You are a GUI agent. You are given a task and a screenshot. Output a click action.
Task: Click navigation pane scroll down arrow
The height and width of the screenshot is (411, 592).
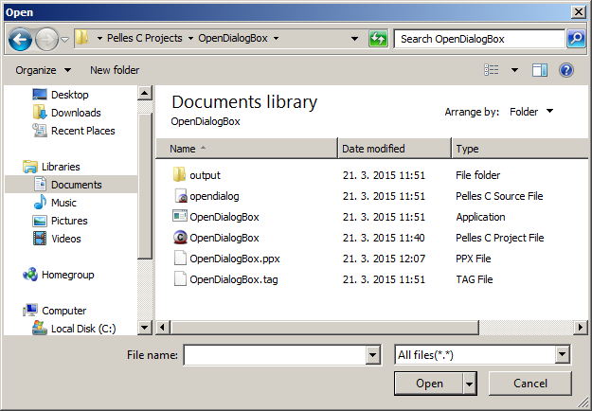tap(145, 328)
